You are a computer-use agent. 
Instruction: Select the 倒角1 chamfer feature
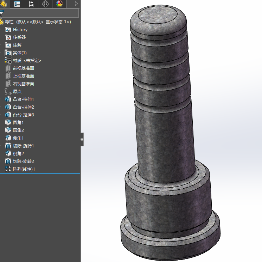[18, 138]
